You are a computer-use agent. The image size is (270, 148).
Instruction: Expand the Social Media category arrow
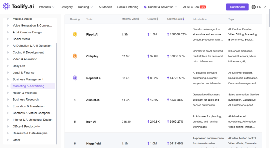click(8, 39)
